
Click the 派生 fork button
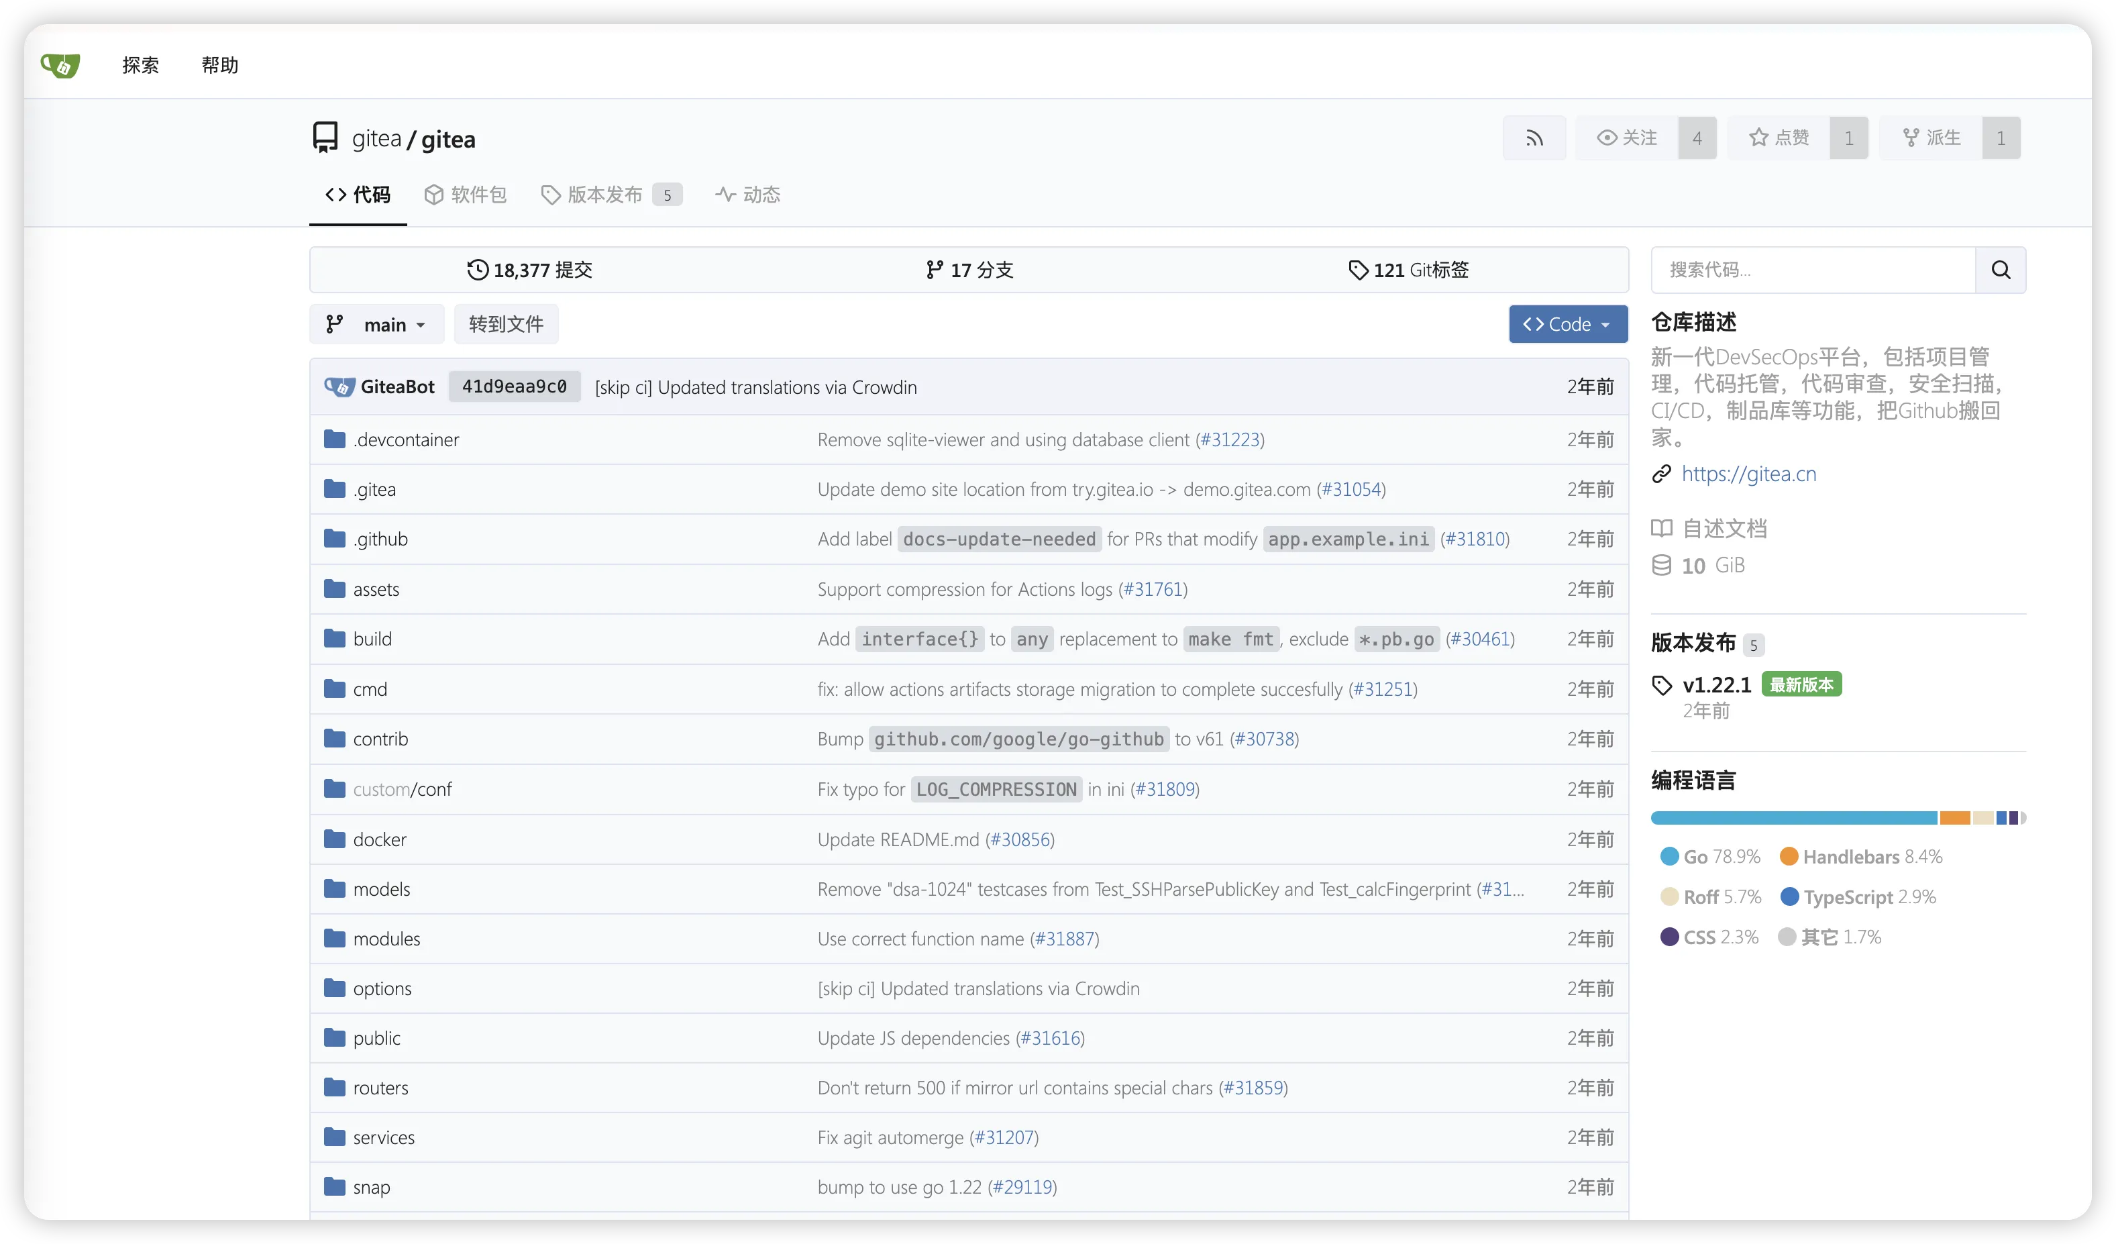pyautogui.click(x=1930, y=138)
